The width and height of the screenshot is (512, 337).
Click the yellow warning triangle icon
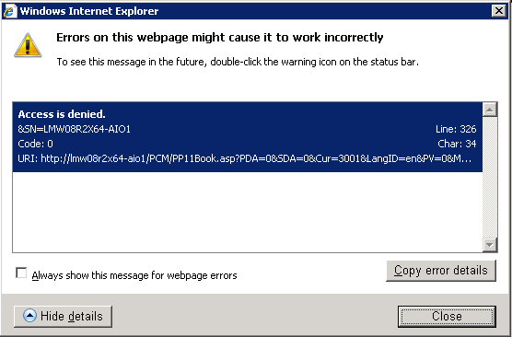click(28, 45)
